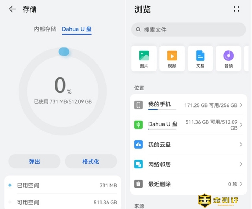Expand the 我的手机 storage entry chevron
Screen dimensions: 252x209
coord(241,105)
